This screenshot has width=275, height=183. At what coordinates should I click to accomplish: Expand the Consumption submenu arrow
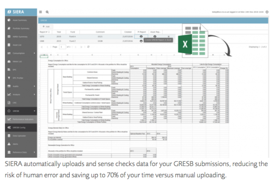(x=34, y=53)
